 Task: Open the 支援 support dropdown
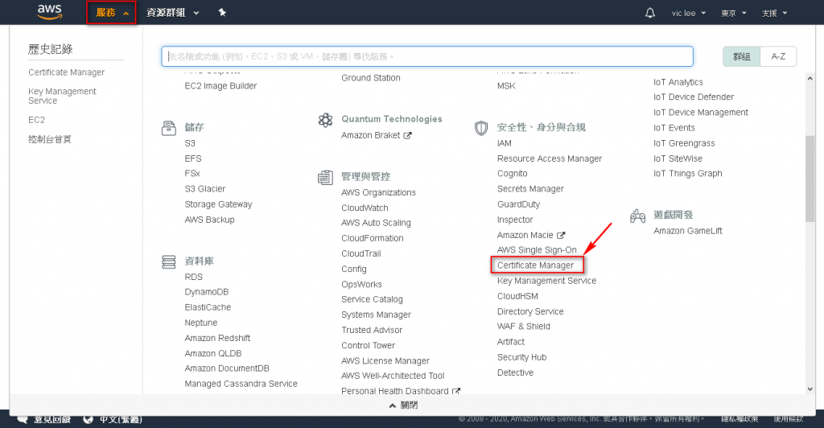tap(775, 13)
